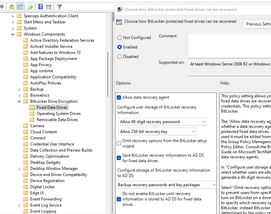The image size is (271, 214).
Task: Click the Forward arrow toolbar icon
Action: pyautogui.click(x=2, y=7)
